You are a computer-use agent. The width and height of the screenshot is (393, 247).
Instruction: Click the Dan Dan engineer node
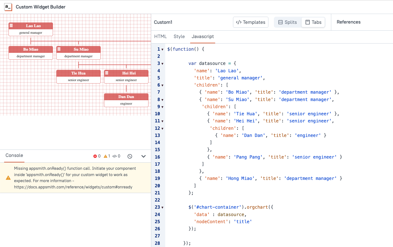tap(126, 100)
